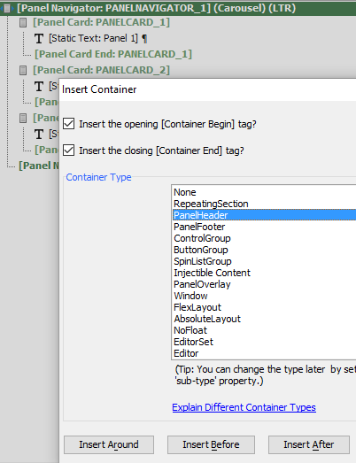The width and height of the screenshot is (356, 463).
Task: Select PanelFooter in Container Type list
Action: [199, 227]
